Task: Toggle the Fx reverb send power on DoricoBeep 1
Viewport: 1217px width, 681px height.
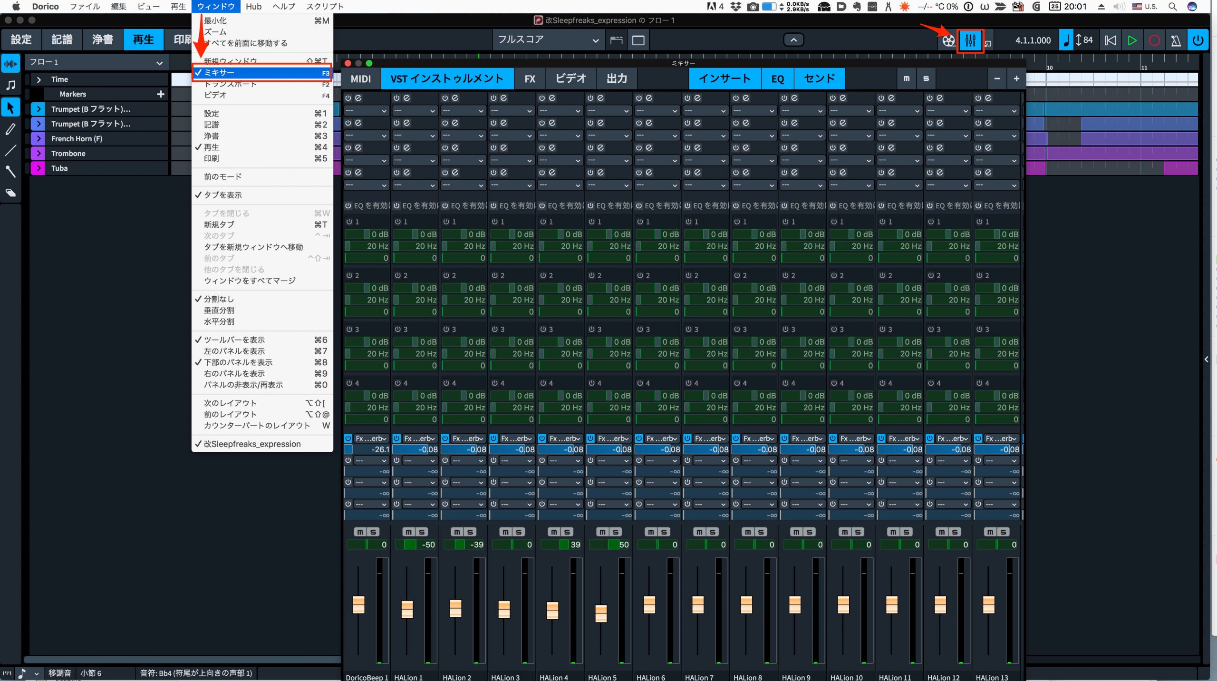Action: 348,438
